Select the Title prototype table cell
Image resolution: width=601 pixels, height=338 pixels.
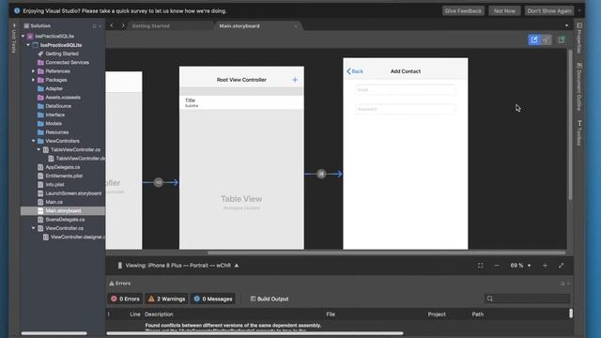click(x=241, y=102)
